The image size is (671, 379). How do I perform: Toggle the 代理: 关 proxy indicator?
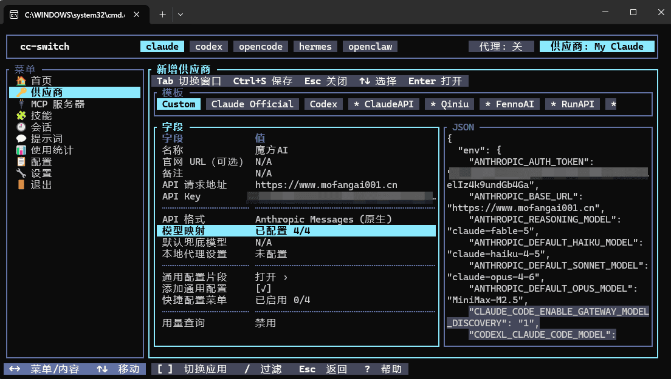coord(501,47)
